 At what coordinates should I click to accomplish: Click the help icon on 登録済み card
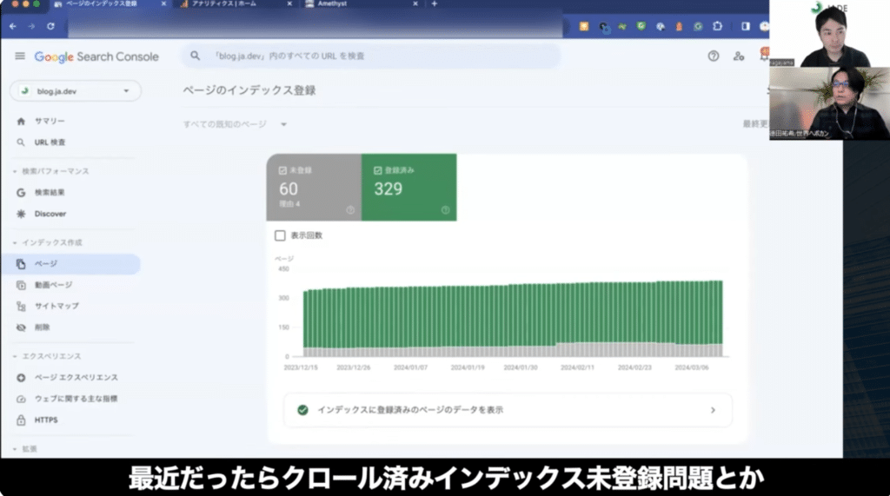446,210
